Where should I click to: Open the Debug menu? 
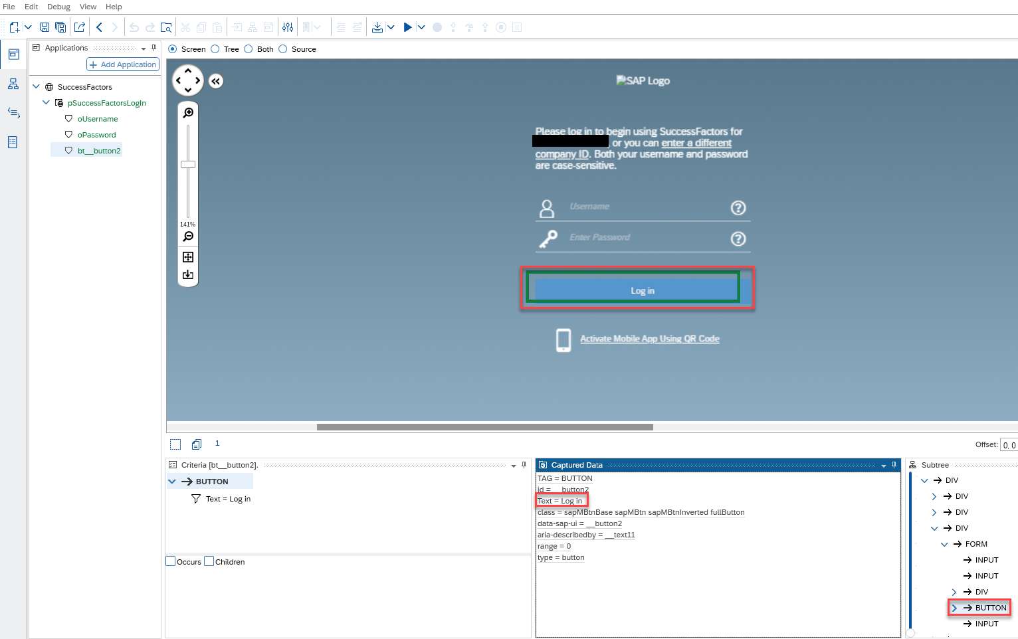tap(58, 7)
